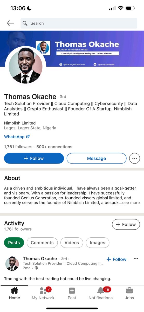Open the profile three-dot more menu
This screenshot has width=144, height=312.
tap(134, 158)
